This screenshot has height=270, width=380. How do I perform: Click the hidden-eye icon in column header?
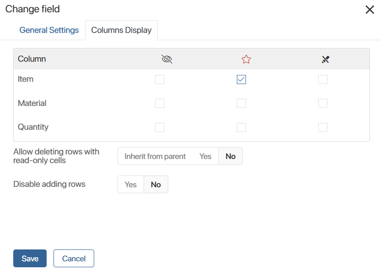tap(167, 59)
